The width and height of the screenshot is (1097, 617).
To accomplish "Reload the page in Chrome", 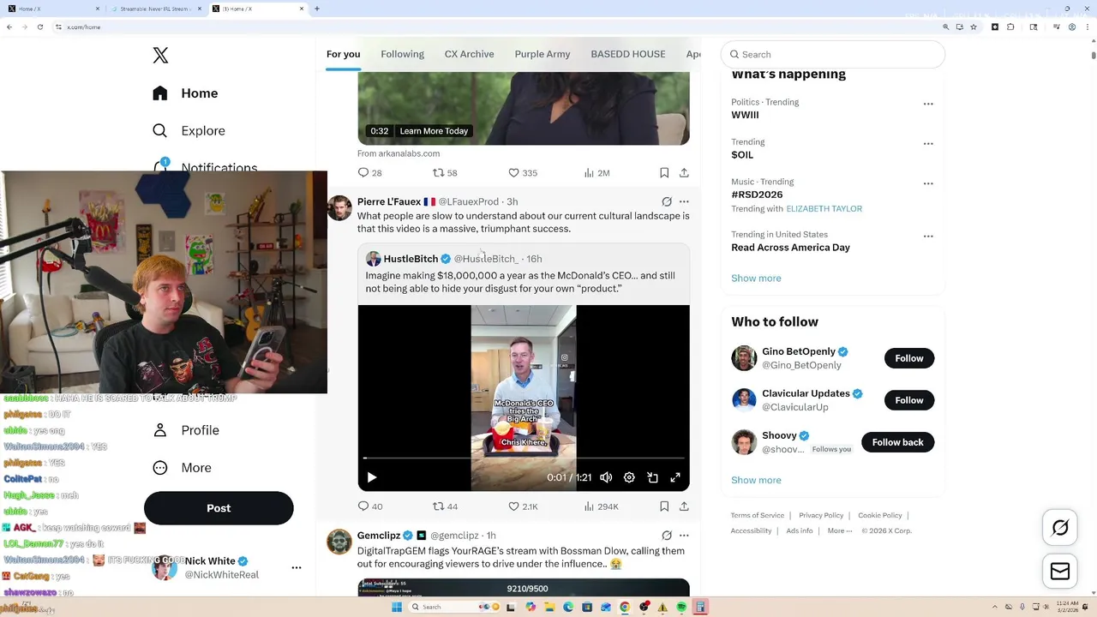I will pos(40,27).
